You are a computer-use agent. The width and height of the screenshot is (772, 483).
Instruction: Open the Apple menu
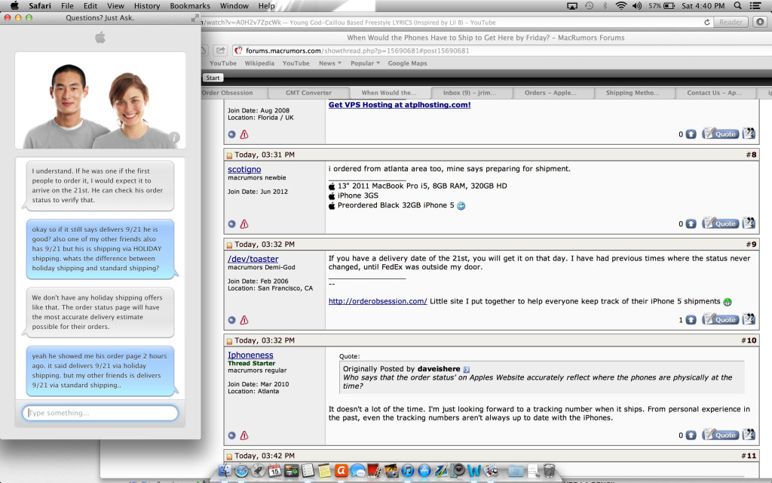tap(15, 6)
